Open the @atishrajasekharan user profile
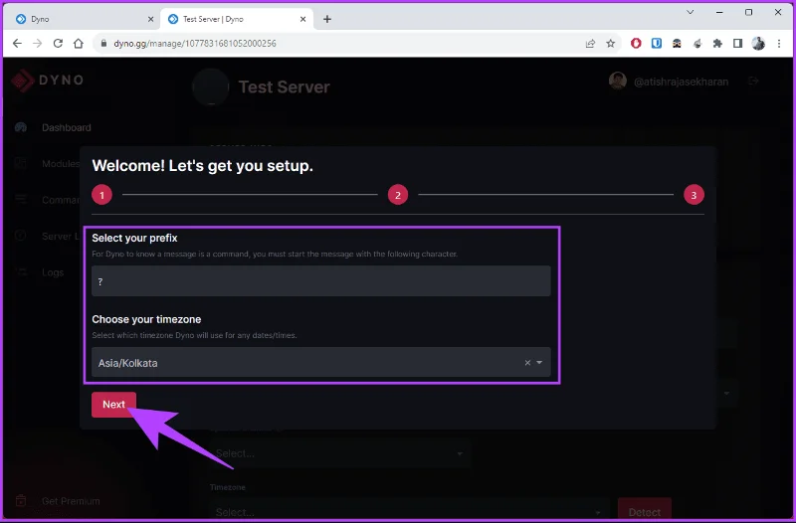Viewport: 796px width, 523px height. 669,82
